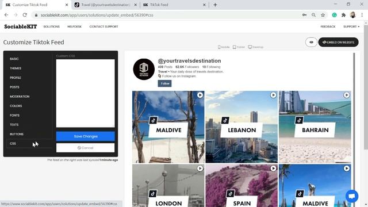The image size is (368, 207).
Task: Click the zoom magnifier icon in address bar
Action: point(313,15)
